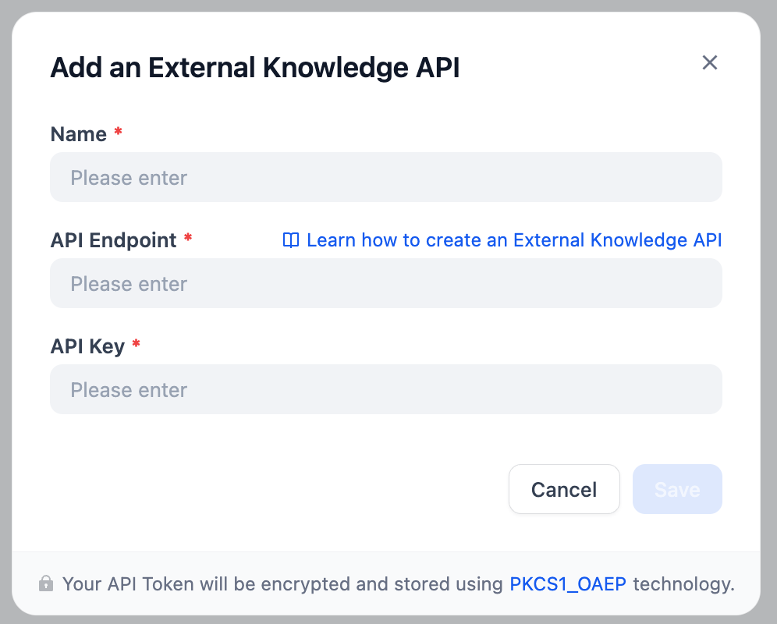The image size is (777, 624).
Task: Open Learn how to create External Knowledge API
Action: pyautogui.click(x=513, y=240)
